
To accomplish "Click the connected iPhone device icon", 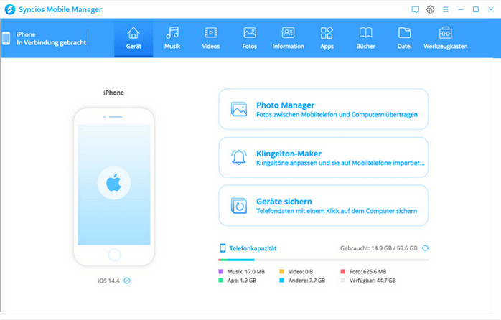I will coord(6,38).
